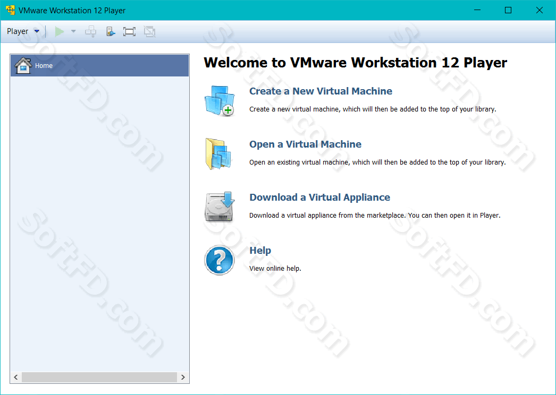Click the Download Virtual Appliance disk icon
This screenshot has height=395, width=556.
tap(220, 207)
